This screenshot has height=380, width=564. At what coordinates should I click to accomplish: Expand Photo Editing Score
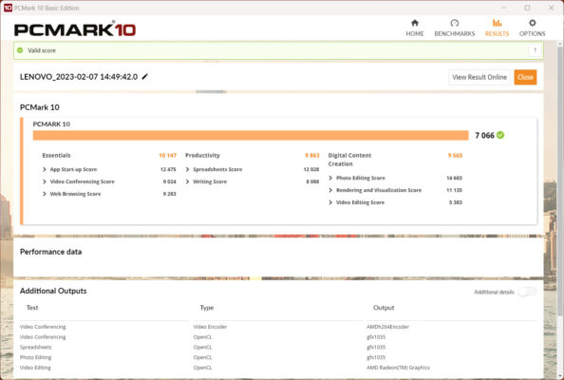click(x=330, y=178)
